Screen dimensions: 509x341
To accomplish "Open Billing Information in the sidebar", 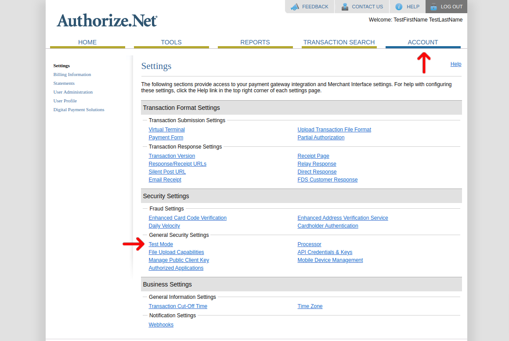I will pyautogui.click(x=72, y=74).
